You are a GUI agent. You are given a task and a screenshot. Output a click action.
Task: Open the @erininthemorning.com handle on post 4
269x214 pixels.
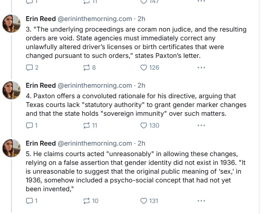(x=95, y=85)
